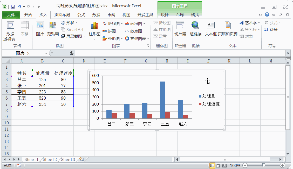
Task: Insert a 图片 picture from file
Action: pos(40,29)
